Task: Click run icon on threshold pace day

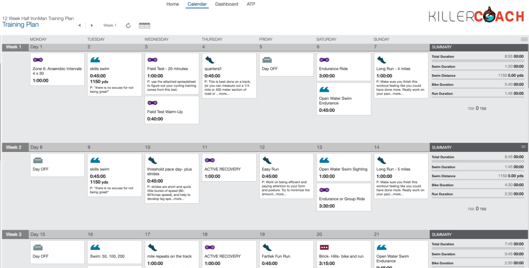Action: (152, 160)
